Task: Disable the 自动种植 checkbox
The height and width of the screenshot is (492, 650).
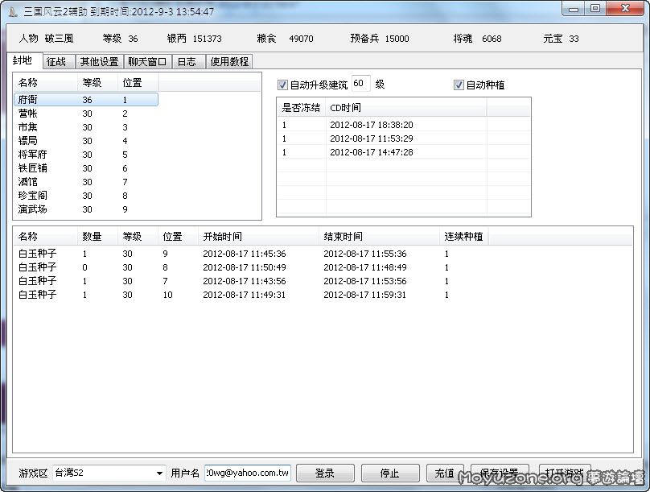Action: [459, 85]
